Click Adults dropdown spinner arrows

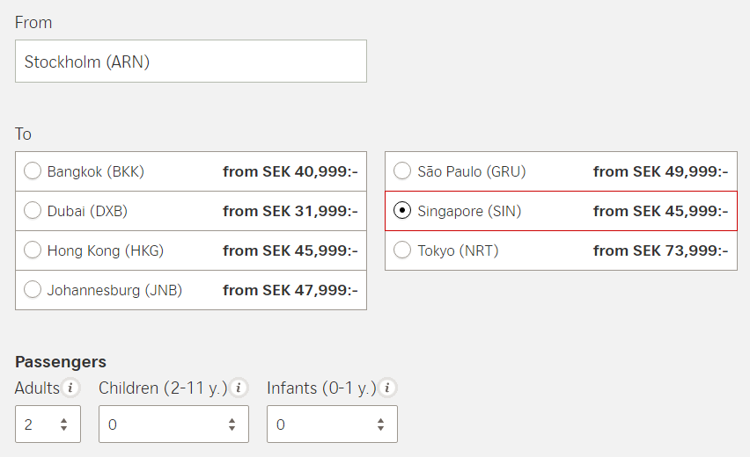click(x=64, y=424)
